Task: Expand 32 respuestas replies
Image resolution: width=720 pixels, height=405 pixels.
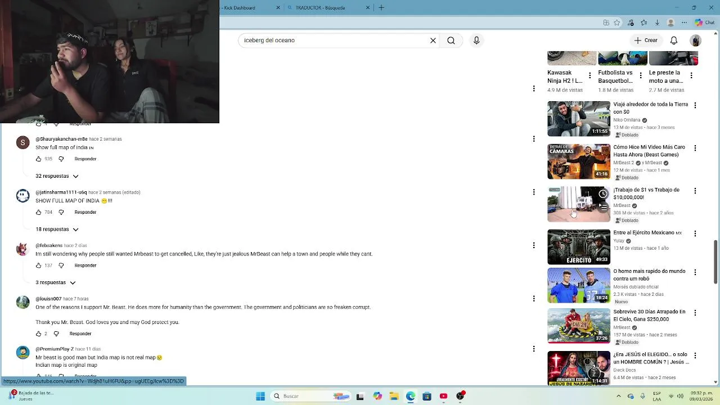Action: click(x=57, y=176)
